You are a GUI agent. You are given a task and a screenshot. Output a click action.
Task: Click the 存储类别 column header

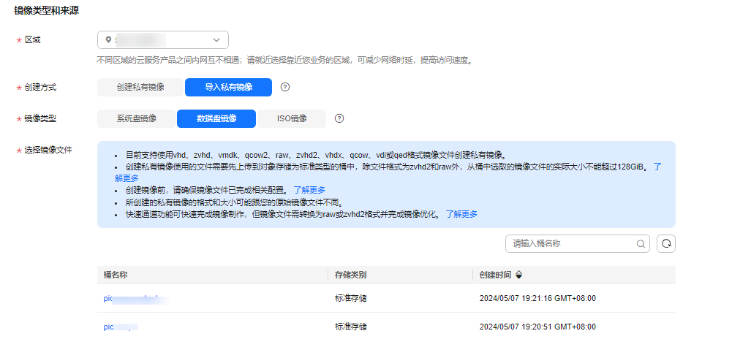point(350,275)
